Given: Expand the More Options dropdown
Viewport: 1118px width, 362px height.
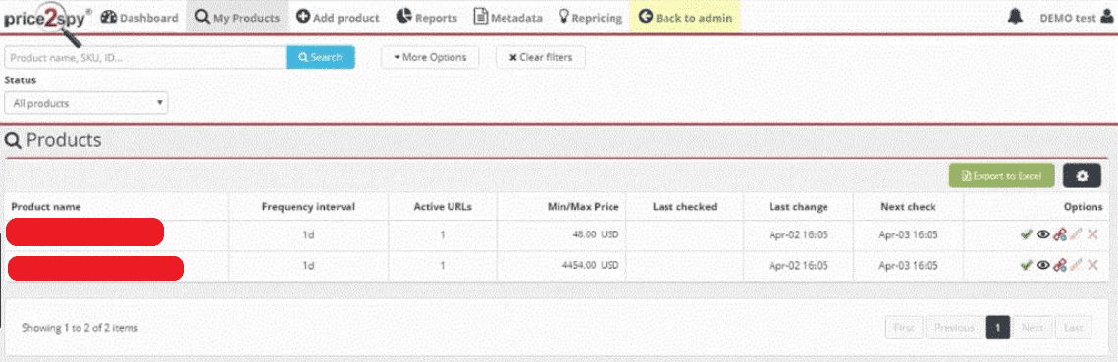Looking at the screenshot, I should coord(430,57).
